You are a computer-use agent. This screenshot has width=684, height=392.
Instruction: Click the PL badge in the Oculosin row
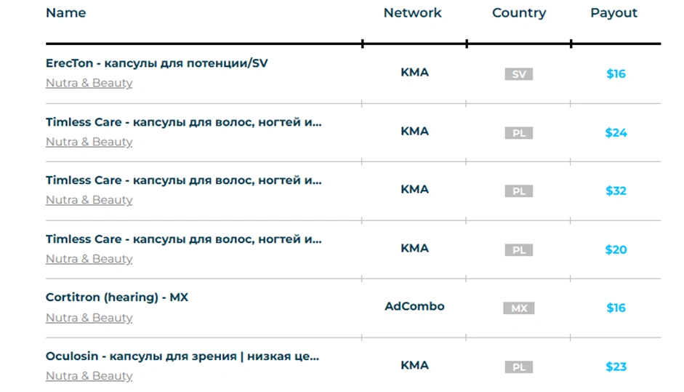tap(518, 367)
